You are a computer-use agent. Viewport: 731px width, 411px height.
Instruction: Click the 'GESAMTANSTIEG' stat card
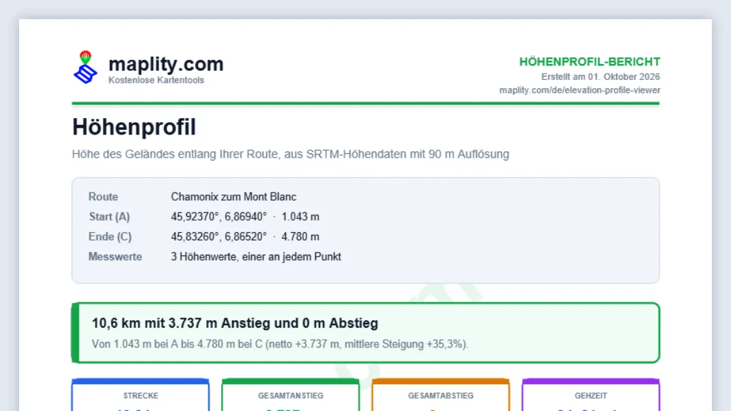tap(291, 395)
